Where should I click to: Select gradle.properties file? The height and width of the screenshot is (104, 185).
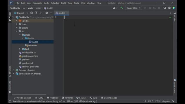[30, 56]
